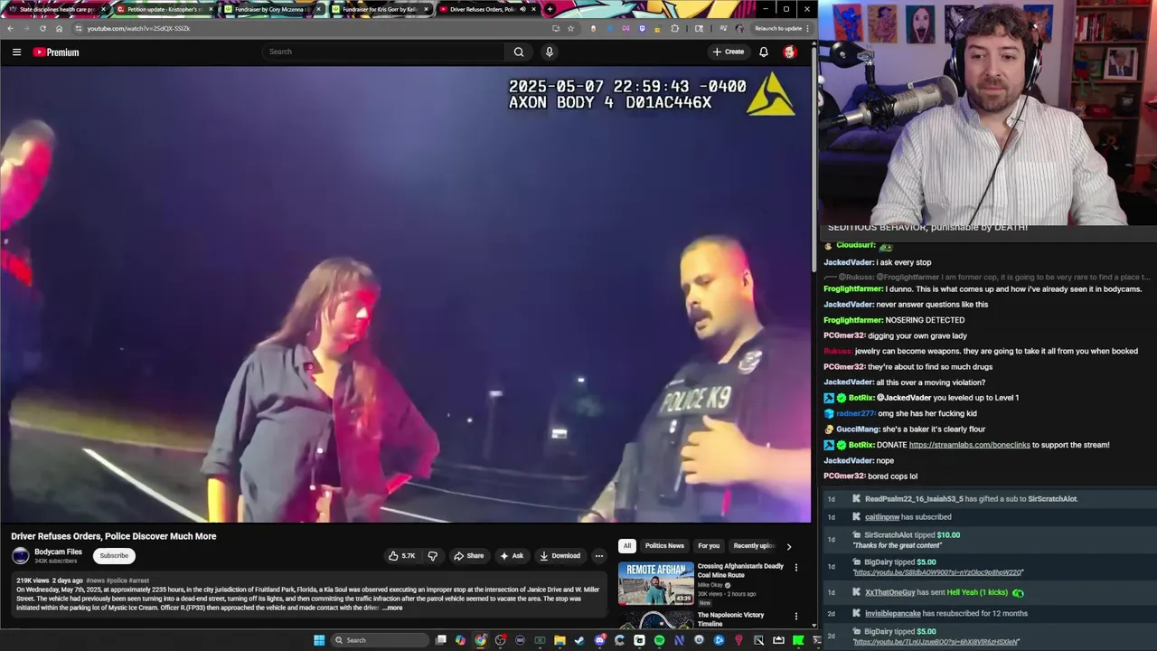The image size is (1157, 651).
Task: Like the video with 5.7K likes
Action: [x=401, y=555]
